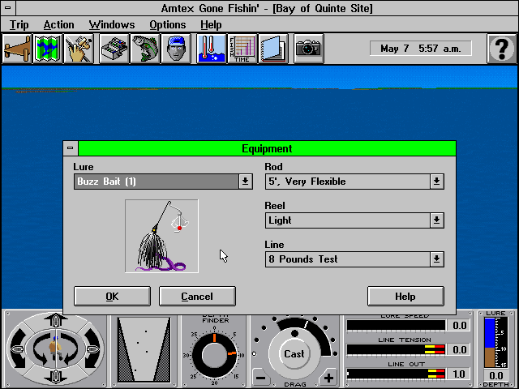Open the Help menu in menu bar

(x=211, y=25)
